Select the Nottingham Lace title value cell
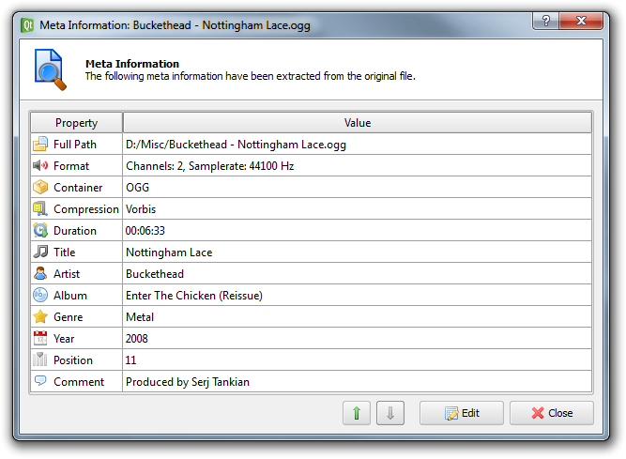This screenshot has height=459, width=626. [169, 252]
